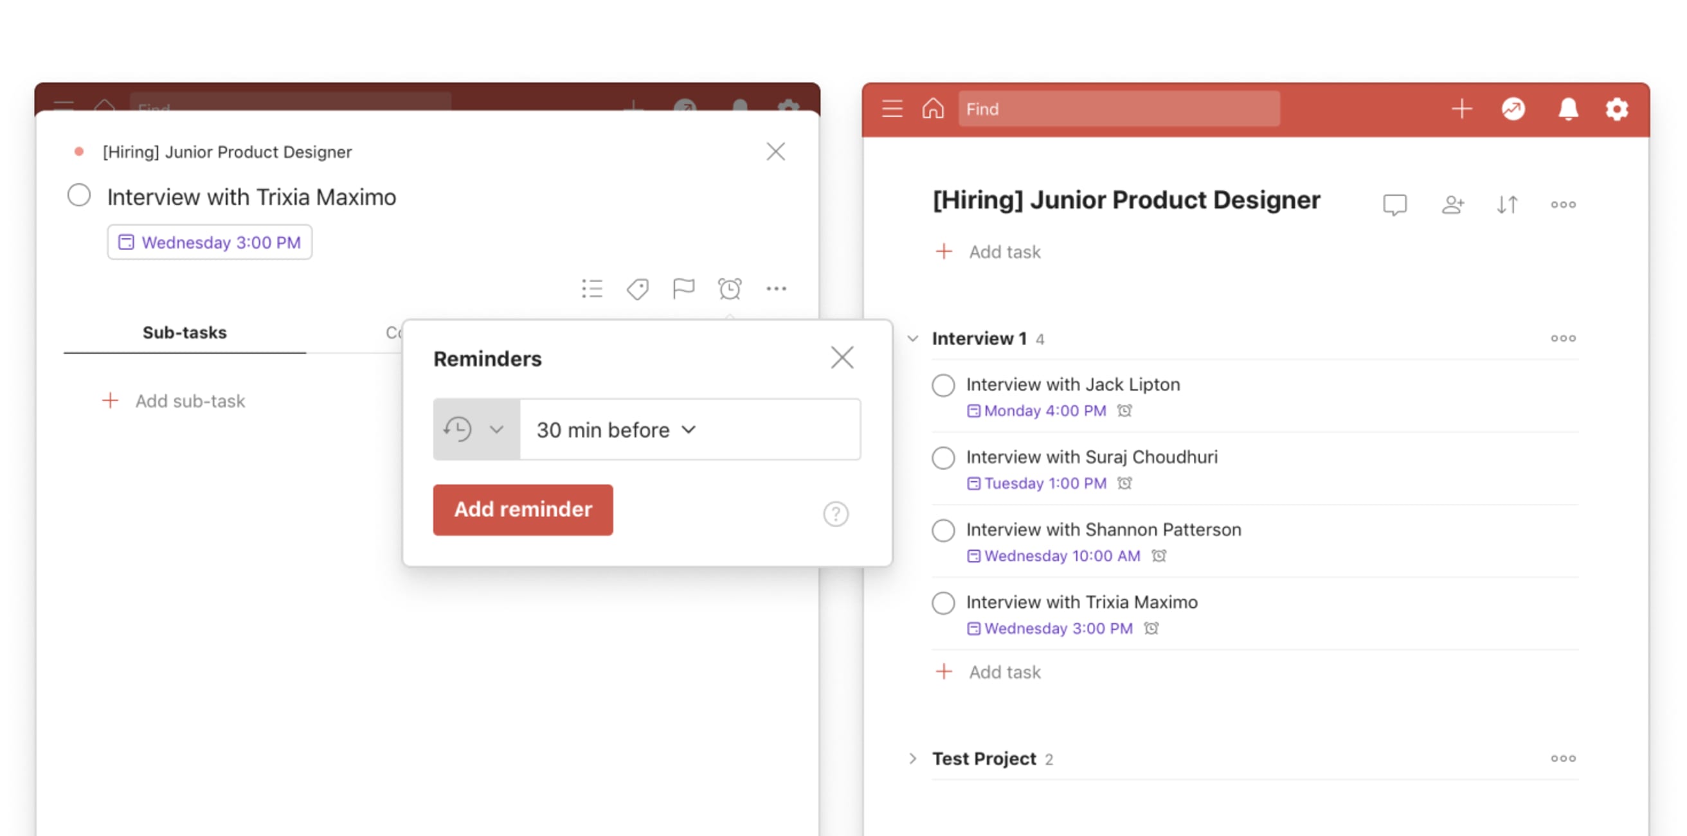Add a label via the tag icon
Screen dimensions: 1687x836
[x=637, y=288]
